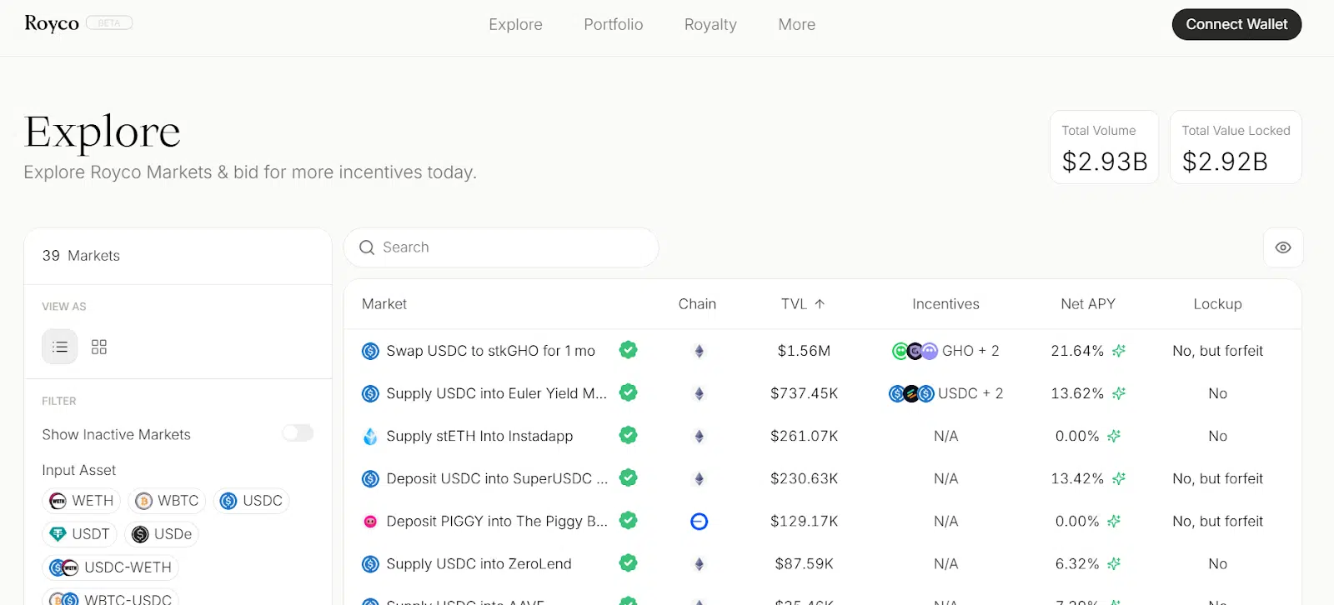Click Ethereum chain icon in Swap USDC to stkGHO row
The image size is (1334, 605).
pyautogui.click(x=700, y=351)
